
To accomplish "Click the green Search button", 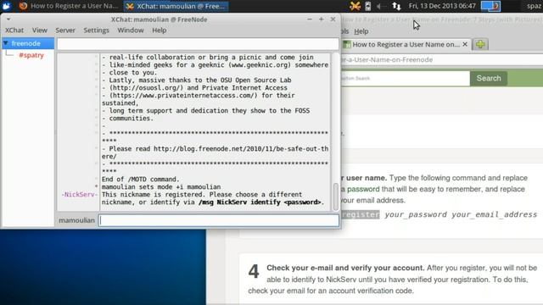I will click(489, 79).
